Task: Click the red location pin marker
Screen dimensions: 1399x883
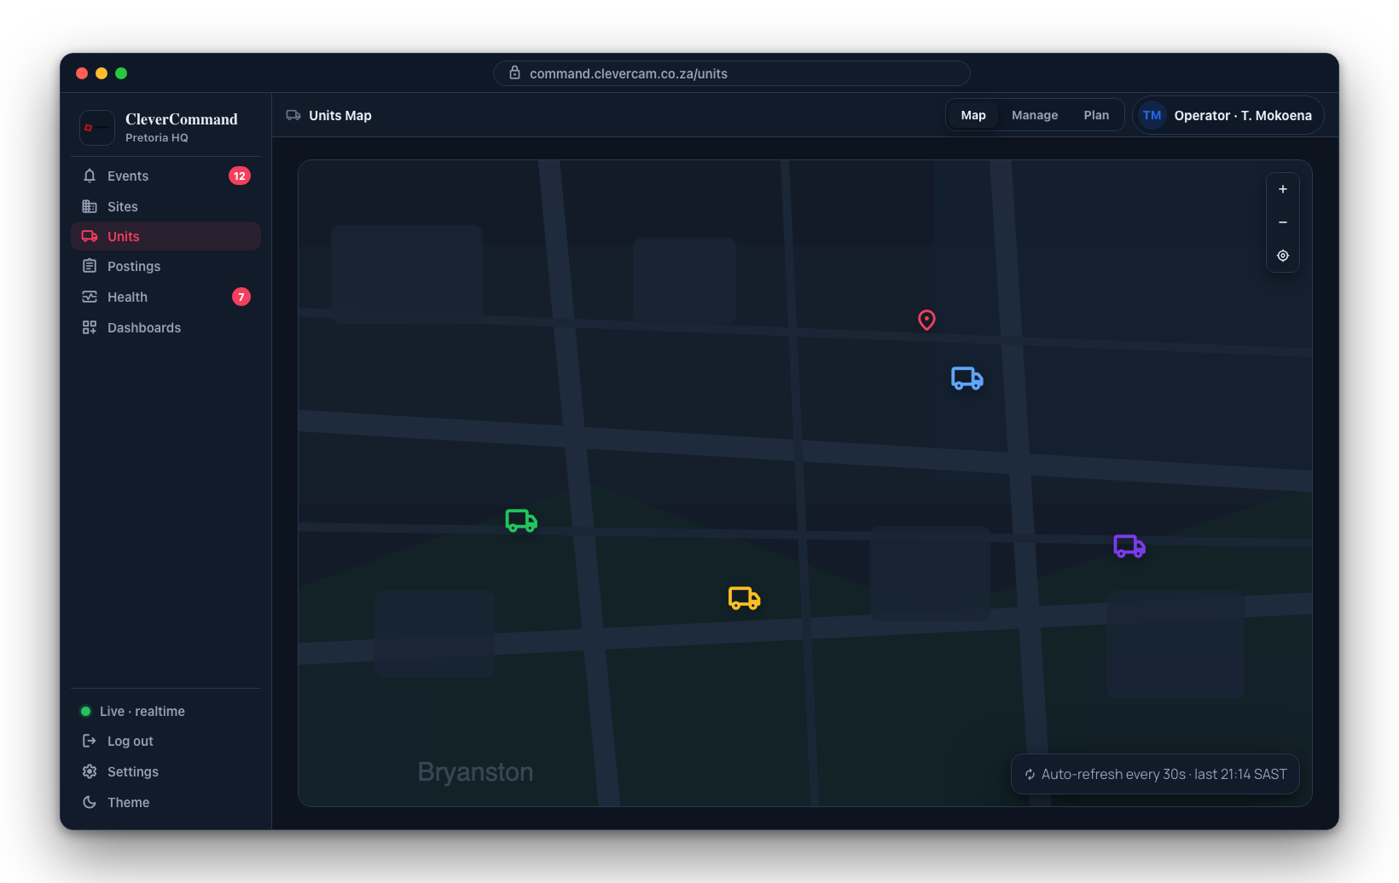Action: coord(926,320)
